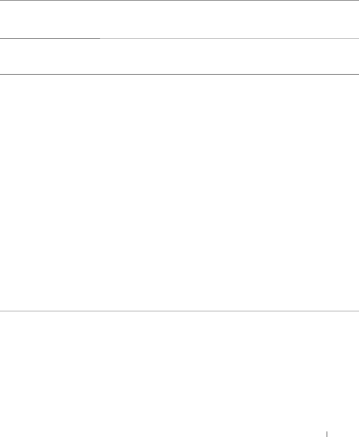Click the blank header strip above the underline
Image resolution: width=359 pixels, height=437 pixels.
pyautogui.click(x=179, y=19)
